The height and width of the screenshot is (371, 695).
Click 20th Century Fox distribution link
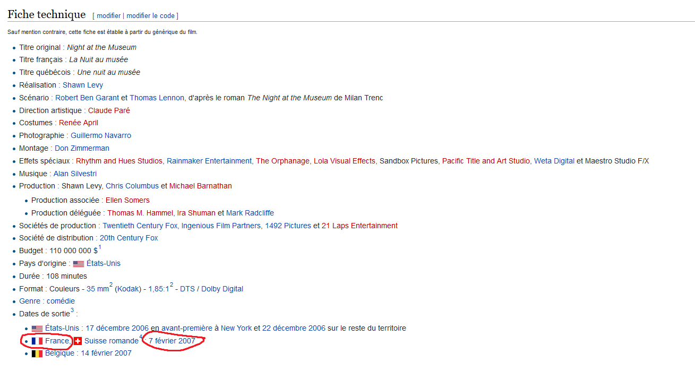[x=129, y=238]
